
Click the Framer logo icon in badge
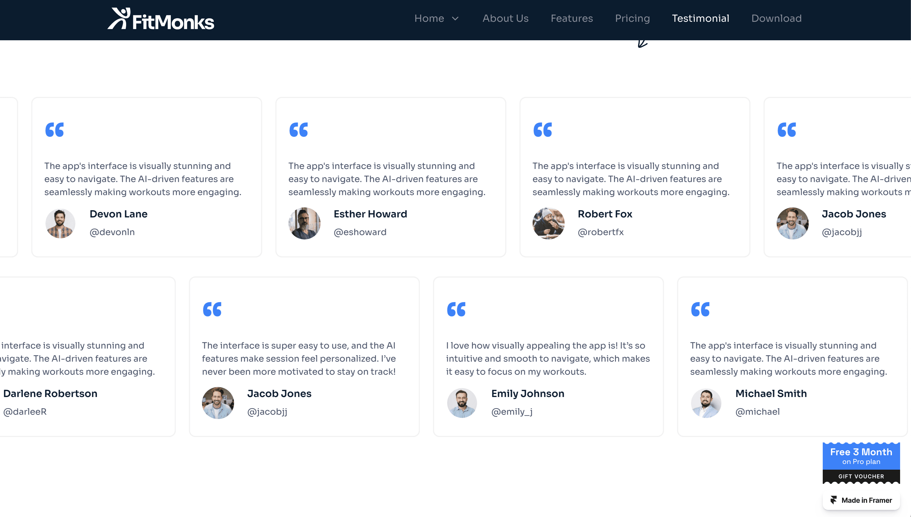tap(834, 500)
